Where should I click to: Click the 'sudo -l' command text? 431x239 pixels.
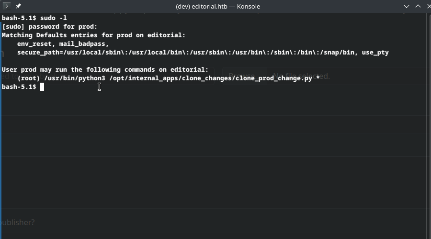click(x=53, y=18)
